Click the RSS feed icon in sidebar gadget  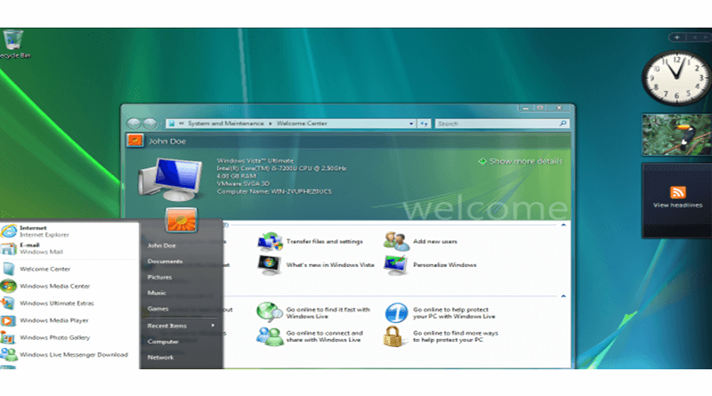click(x=677, y=192)
